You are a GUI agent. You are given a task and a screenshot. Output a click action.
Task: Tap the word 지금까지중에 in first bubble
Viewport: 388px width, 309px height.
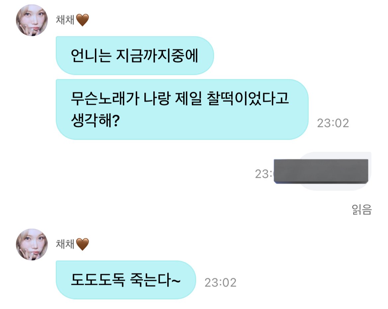(x=157, y=55)
